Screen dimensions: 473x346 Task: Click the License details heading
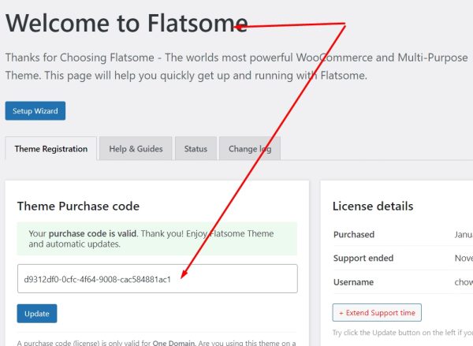(373, 206)
